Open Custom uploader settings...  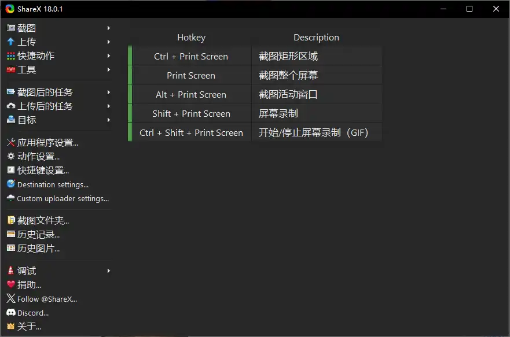tap(58, 198)
